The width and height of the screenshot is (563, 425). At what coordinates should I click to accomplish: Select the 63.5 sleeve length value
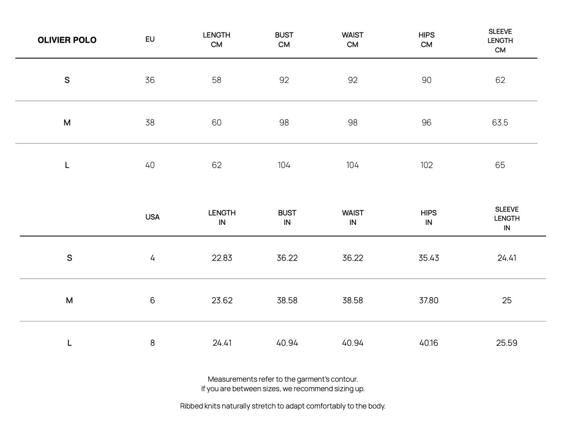click(x=500, y=123)
